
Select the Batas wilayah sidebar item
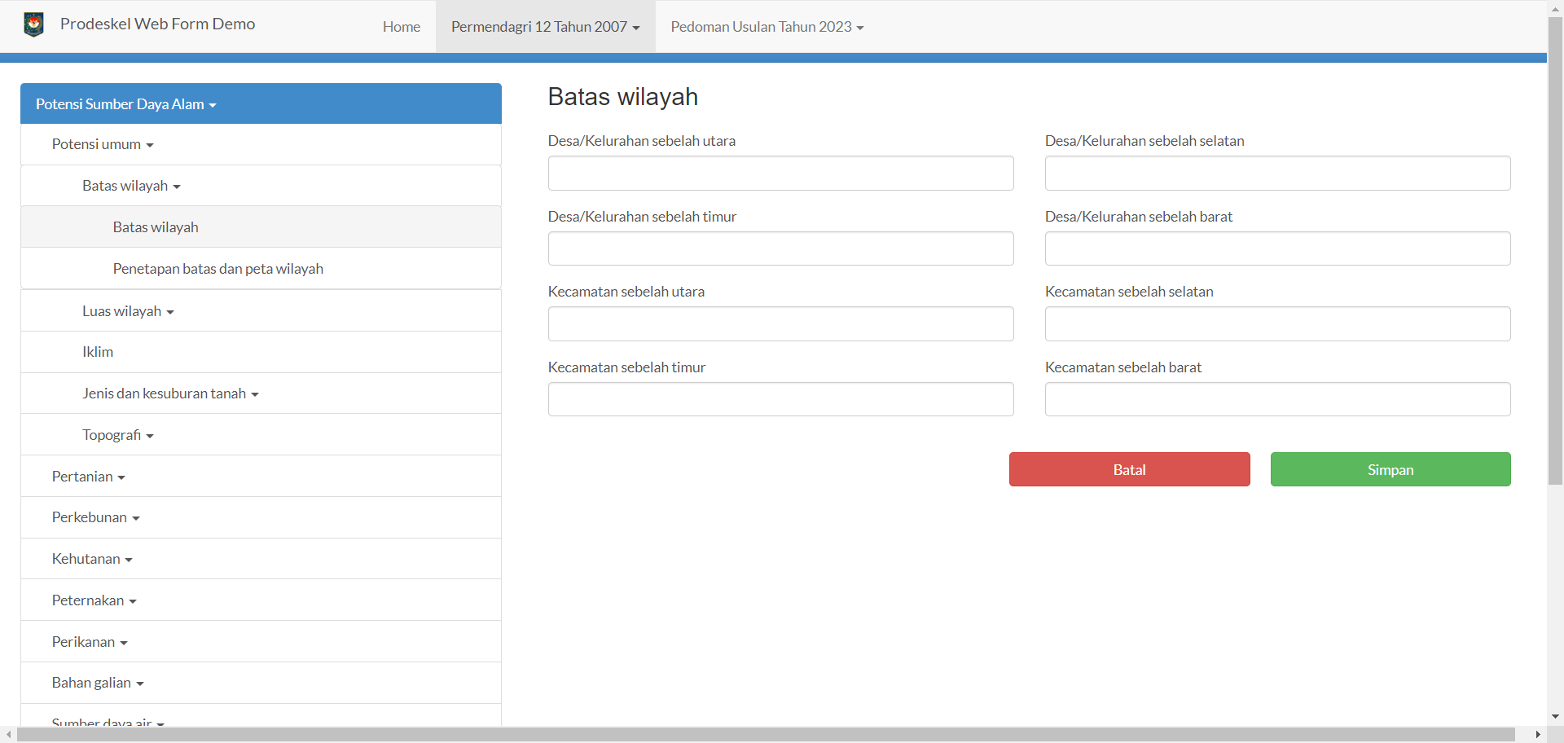coord(261,227)
